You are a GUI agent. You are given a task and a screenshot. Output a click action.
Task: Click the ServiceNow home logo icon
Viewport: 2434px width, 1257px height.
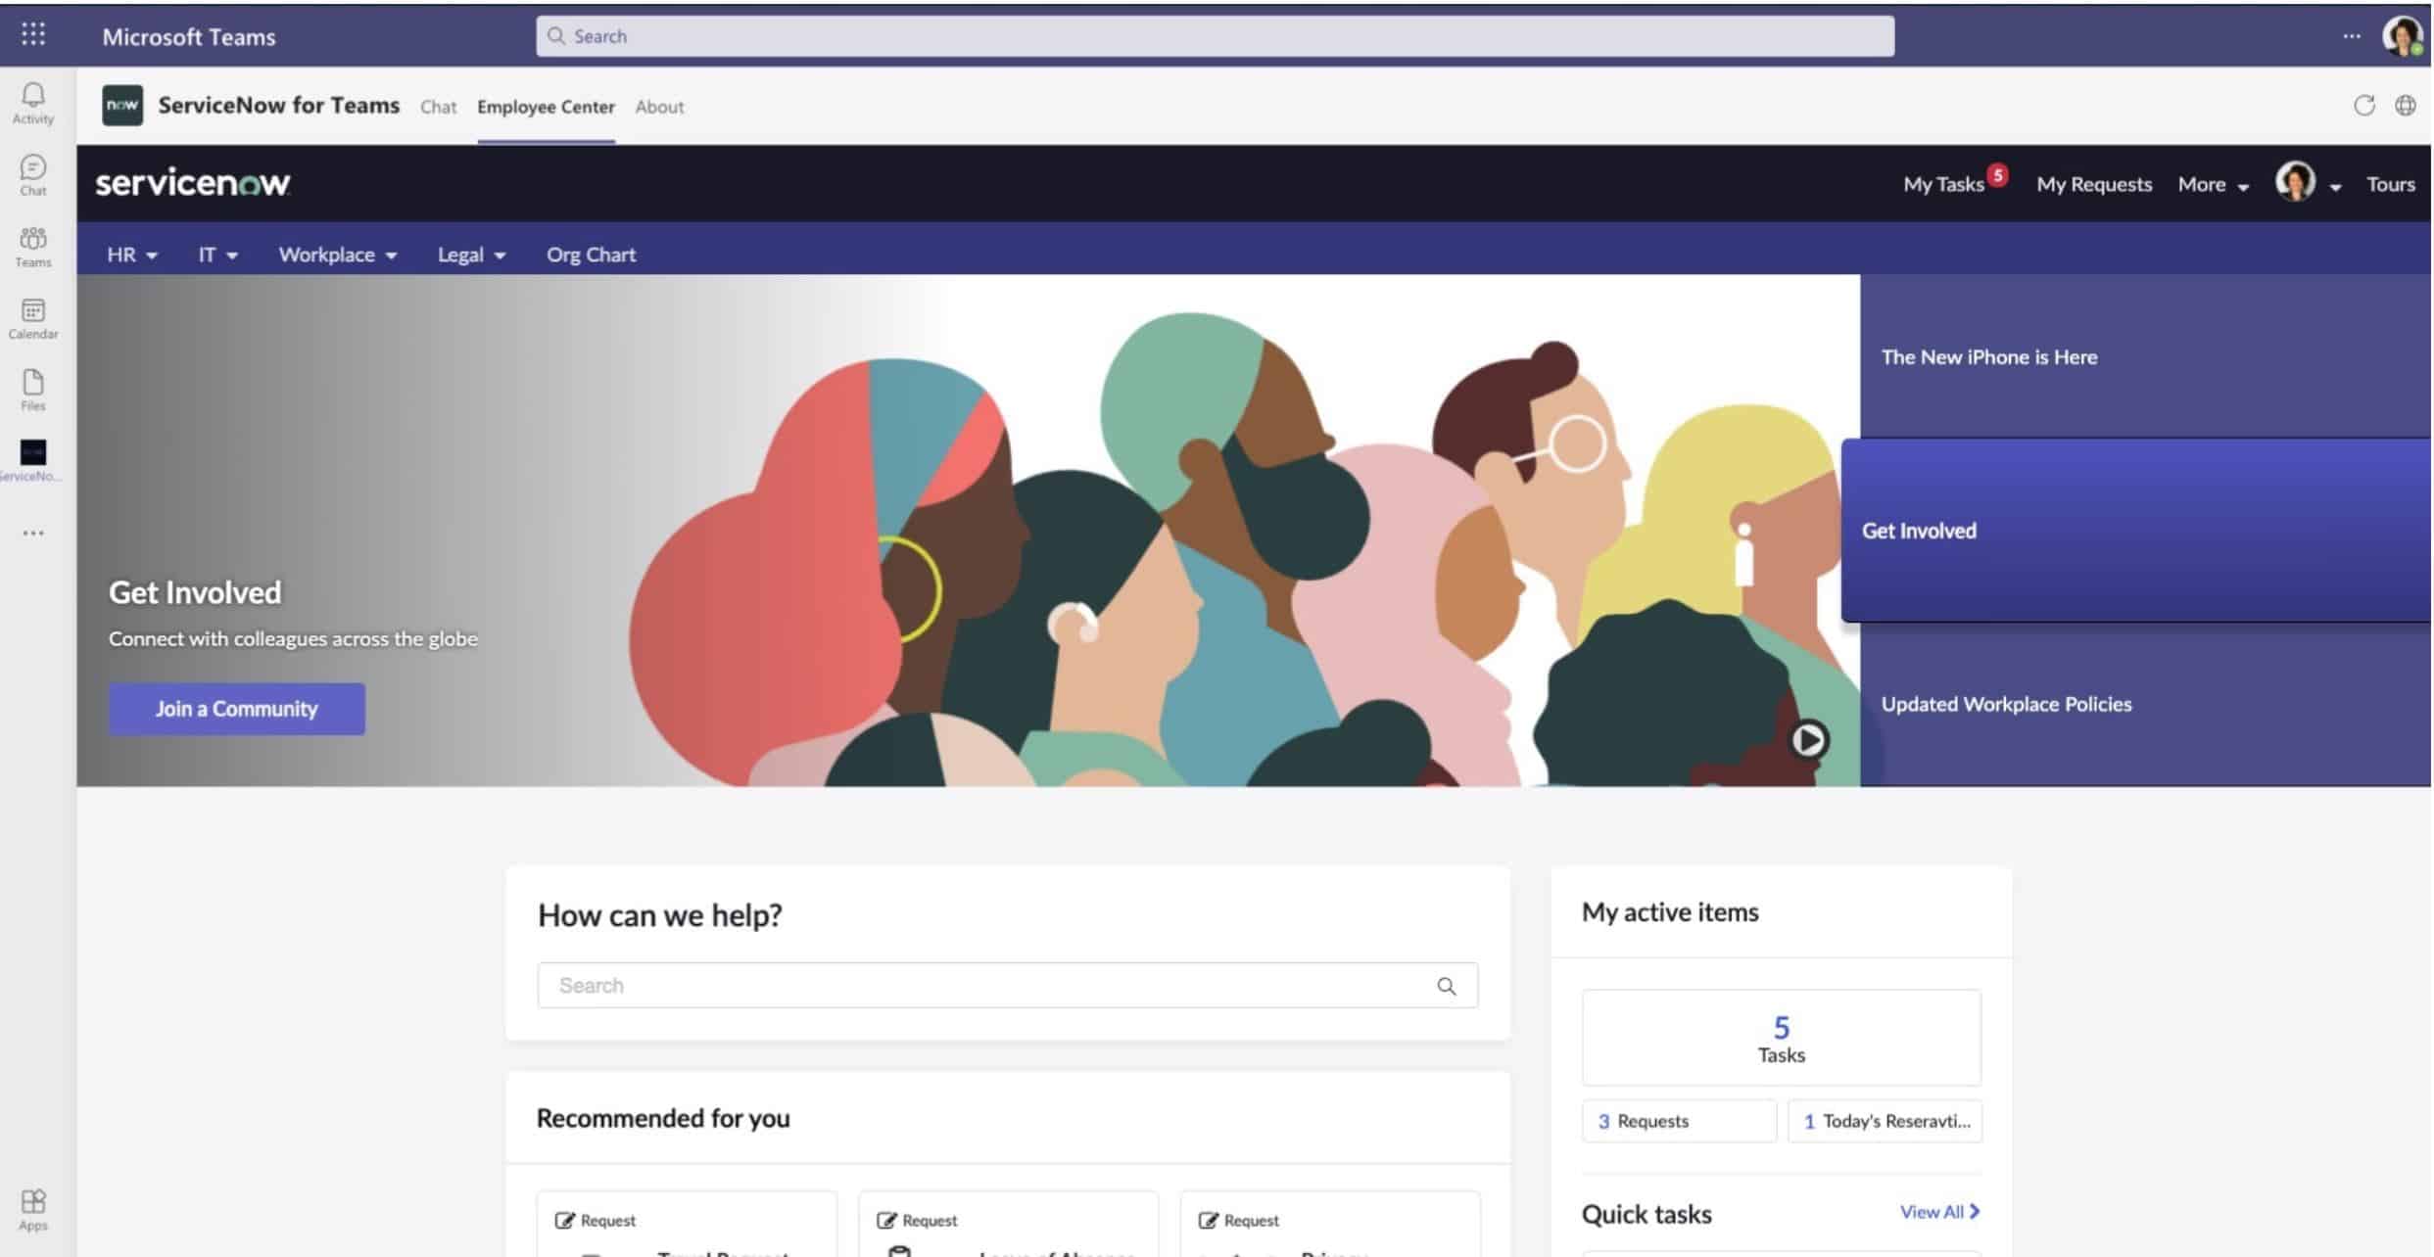coord(191,181)
